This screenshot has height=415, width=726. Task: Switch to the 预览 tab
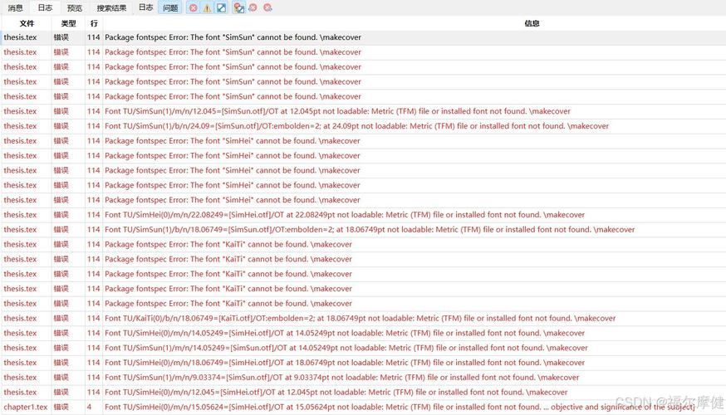(x=75, y=7)
